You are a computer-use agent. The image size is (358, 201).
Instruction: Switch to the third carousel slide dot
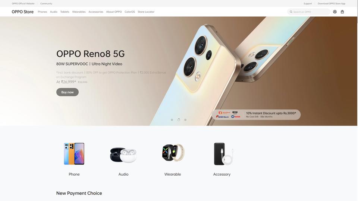pyautogui.click(x=185, y=120)
